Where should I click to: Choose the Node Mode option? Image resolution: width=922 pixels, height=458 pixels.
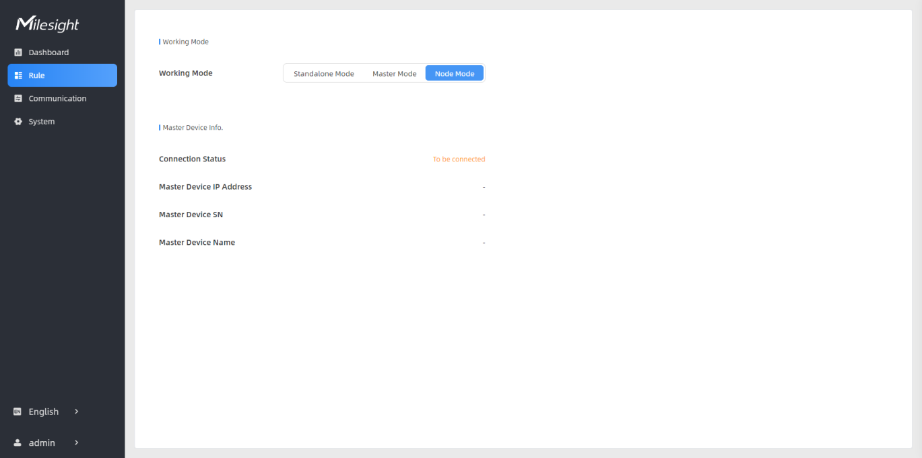[454, 74]
